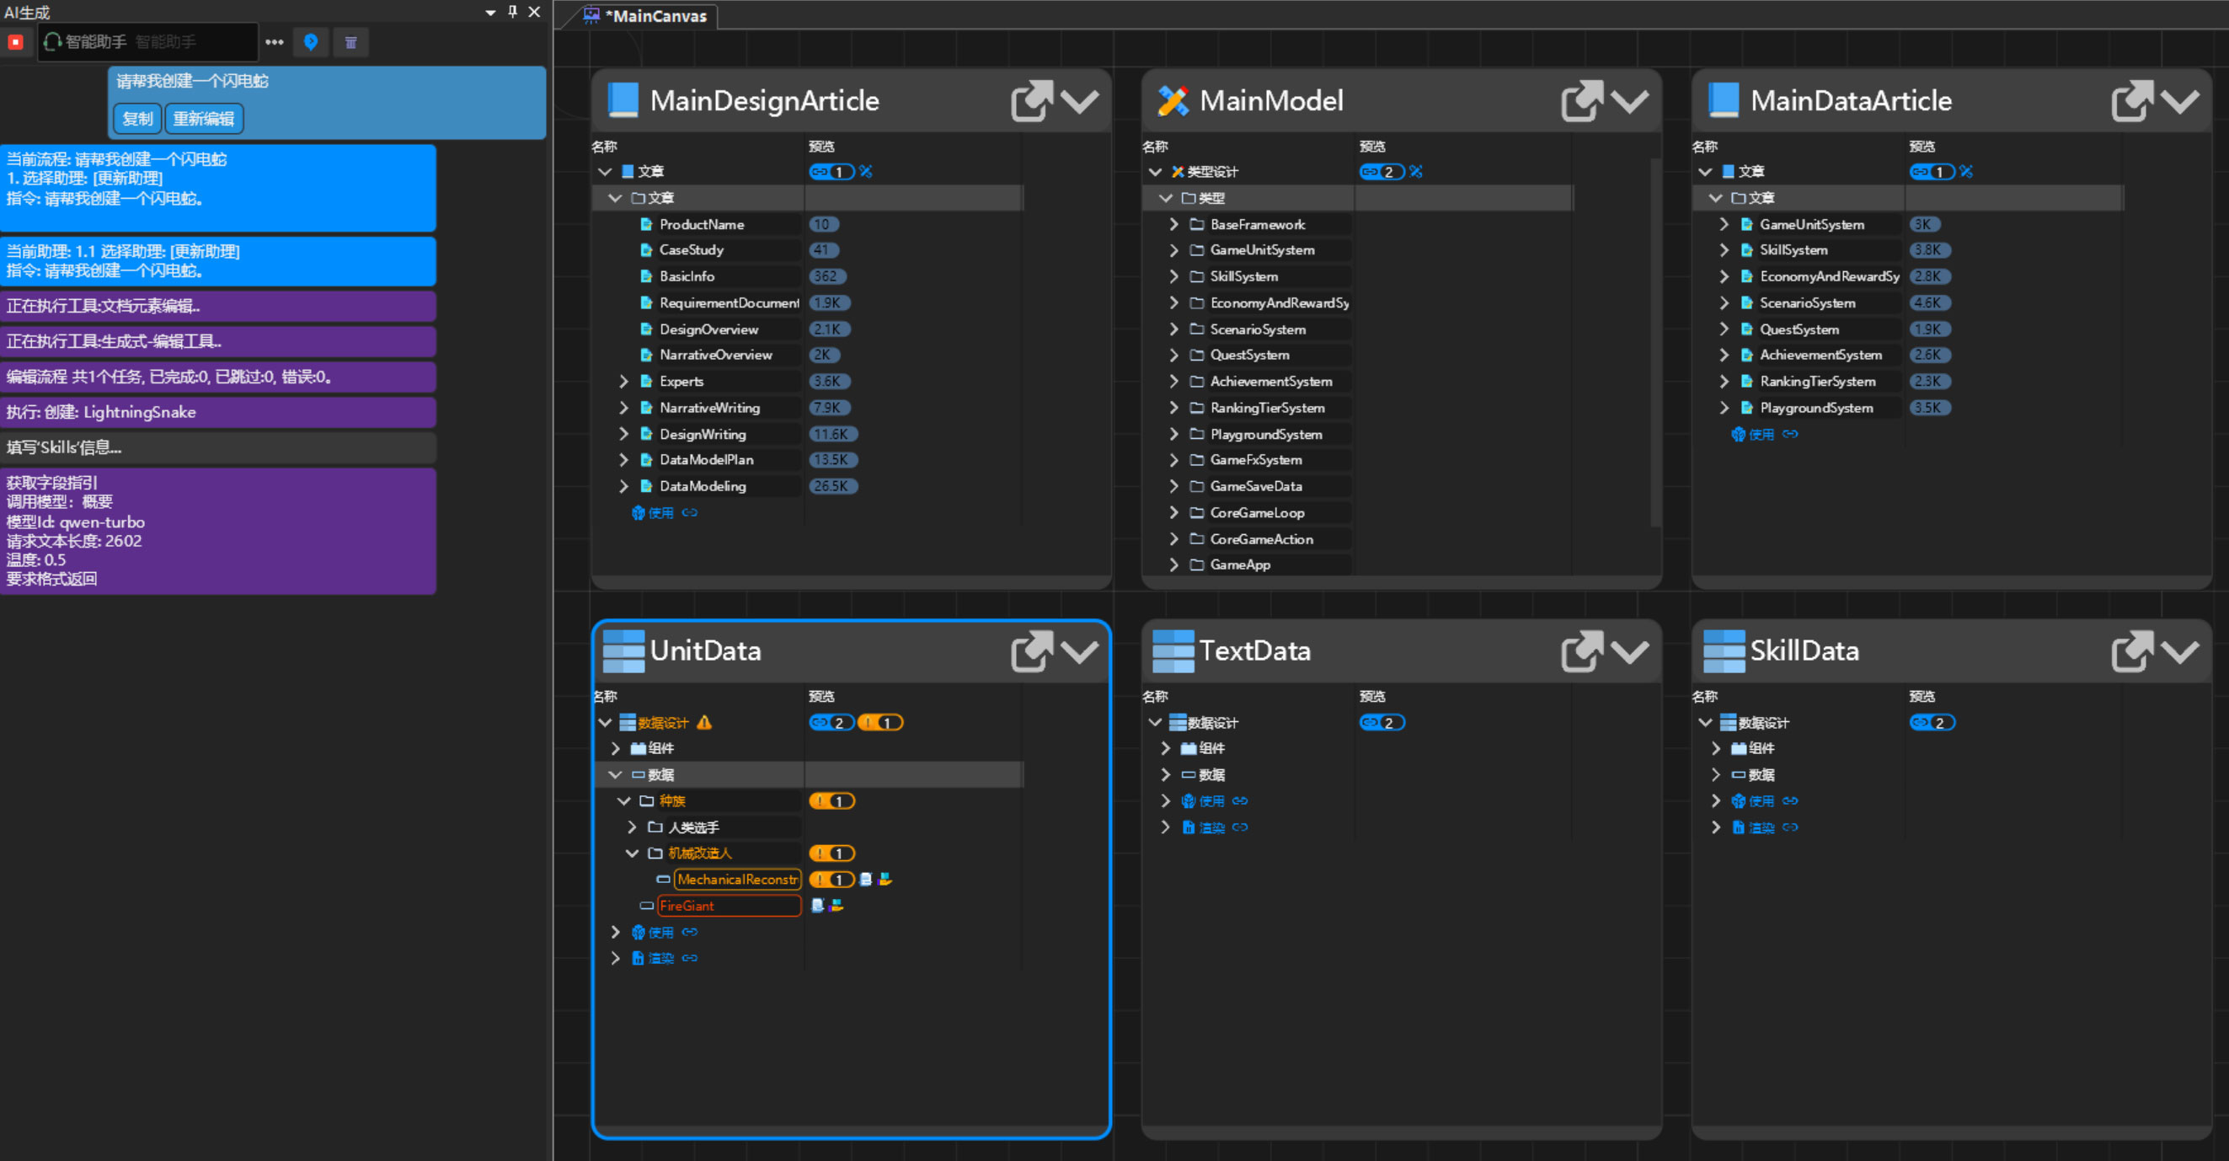2229x1161 pixels.
Task: Stop AI generation with the red stop button
Action: (x=15, y=41)
